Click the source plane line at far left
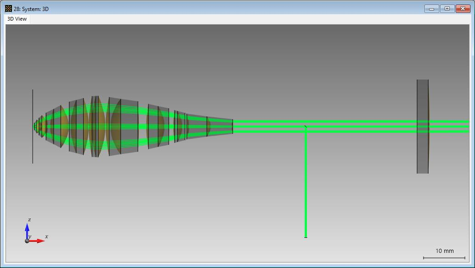The width and height of the screenshot is (475, 268). point(33,126)
